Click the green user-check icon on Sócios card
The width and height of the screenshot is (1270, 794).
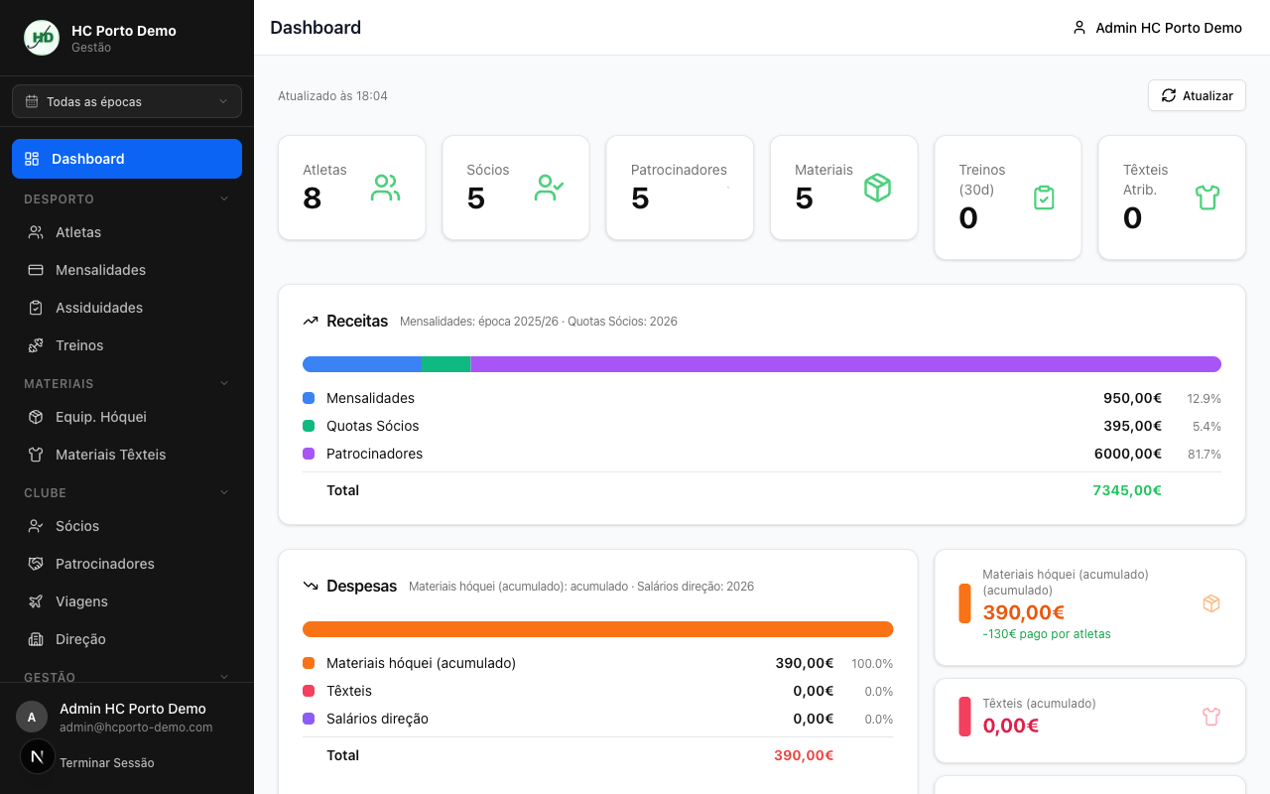[550, 188]
